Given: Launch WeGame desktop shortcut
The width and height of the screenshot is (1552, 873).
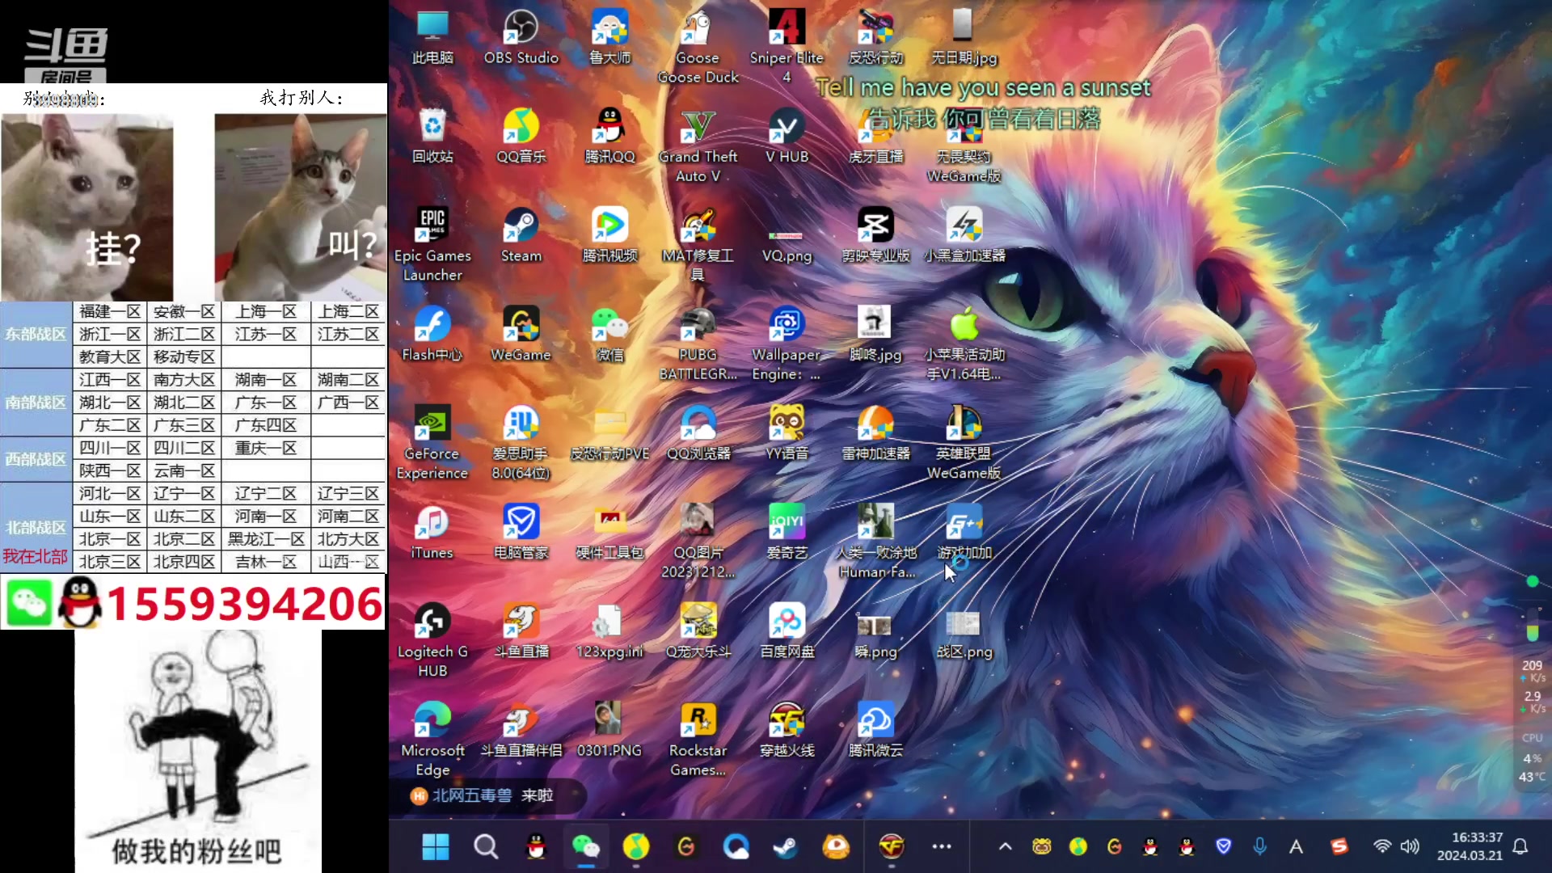Looking at the screenshot, I should tap(521, 334).
